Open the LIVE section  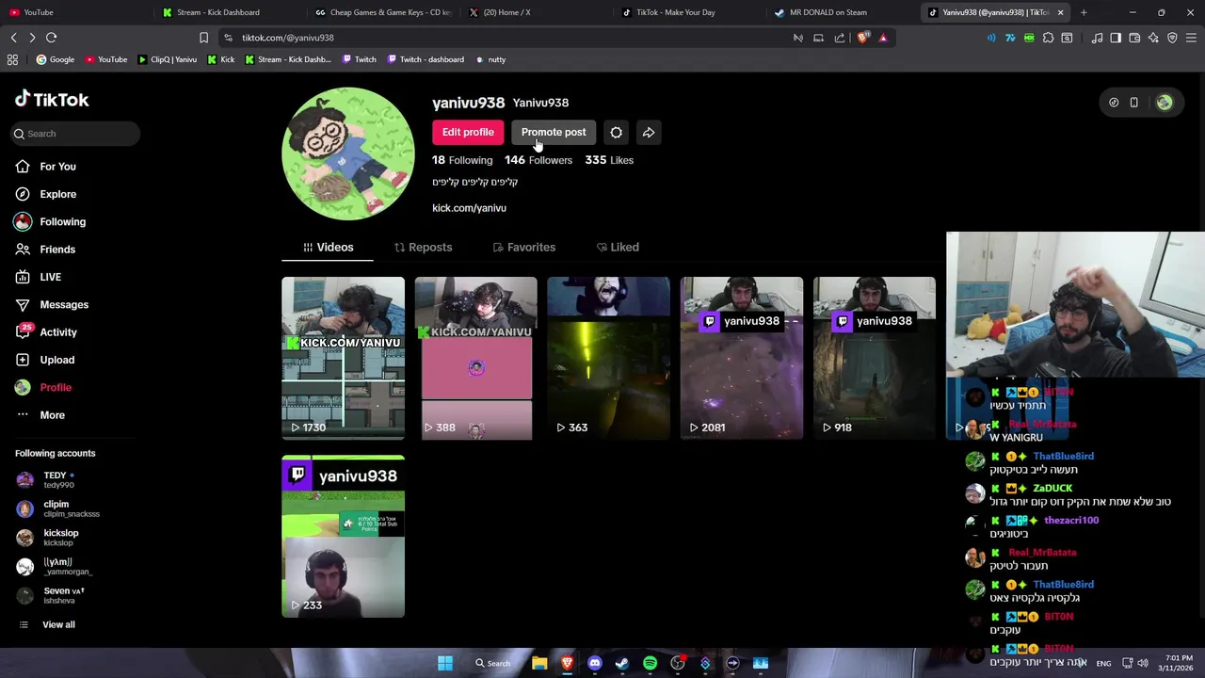point(38,277)
